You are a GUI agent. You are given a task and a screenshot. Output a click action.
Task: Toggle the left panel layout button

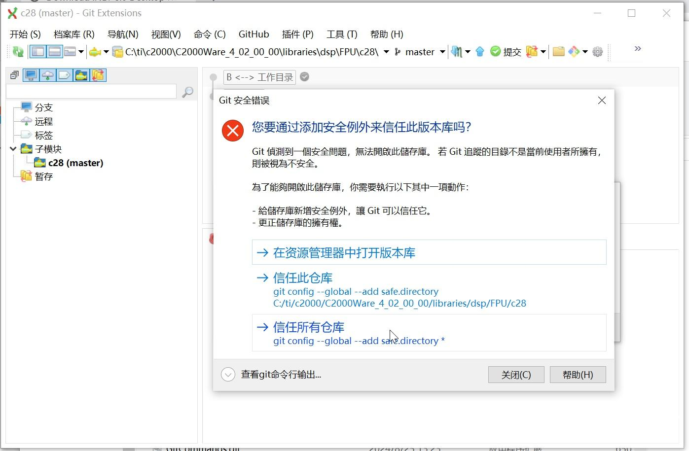click(38, 52)
